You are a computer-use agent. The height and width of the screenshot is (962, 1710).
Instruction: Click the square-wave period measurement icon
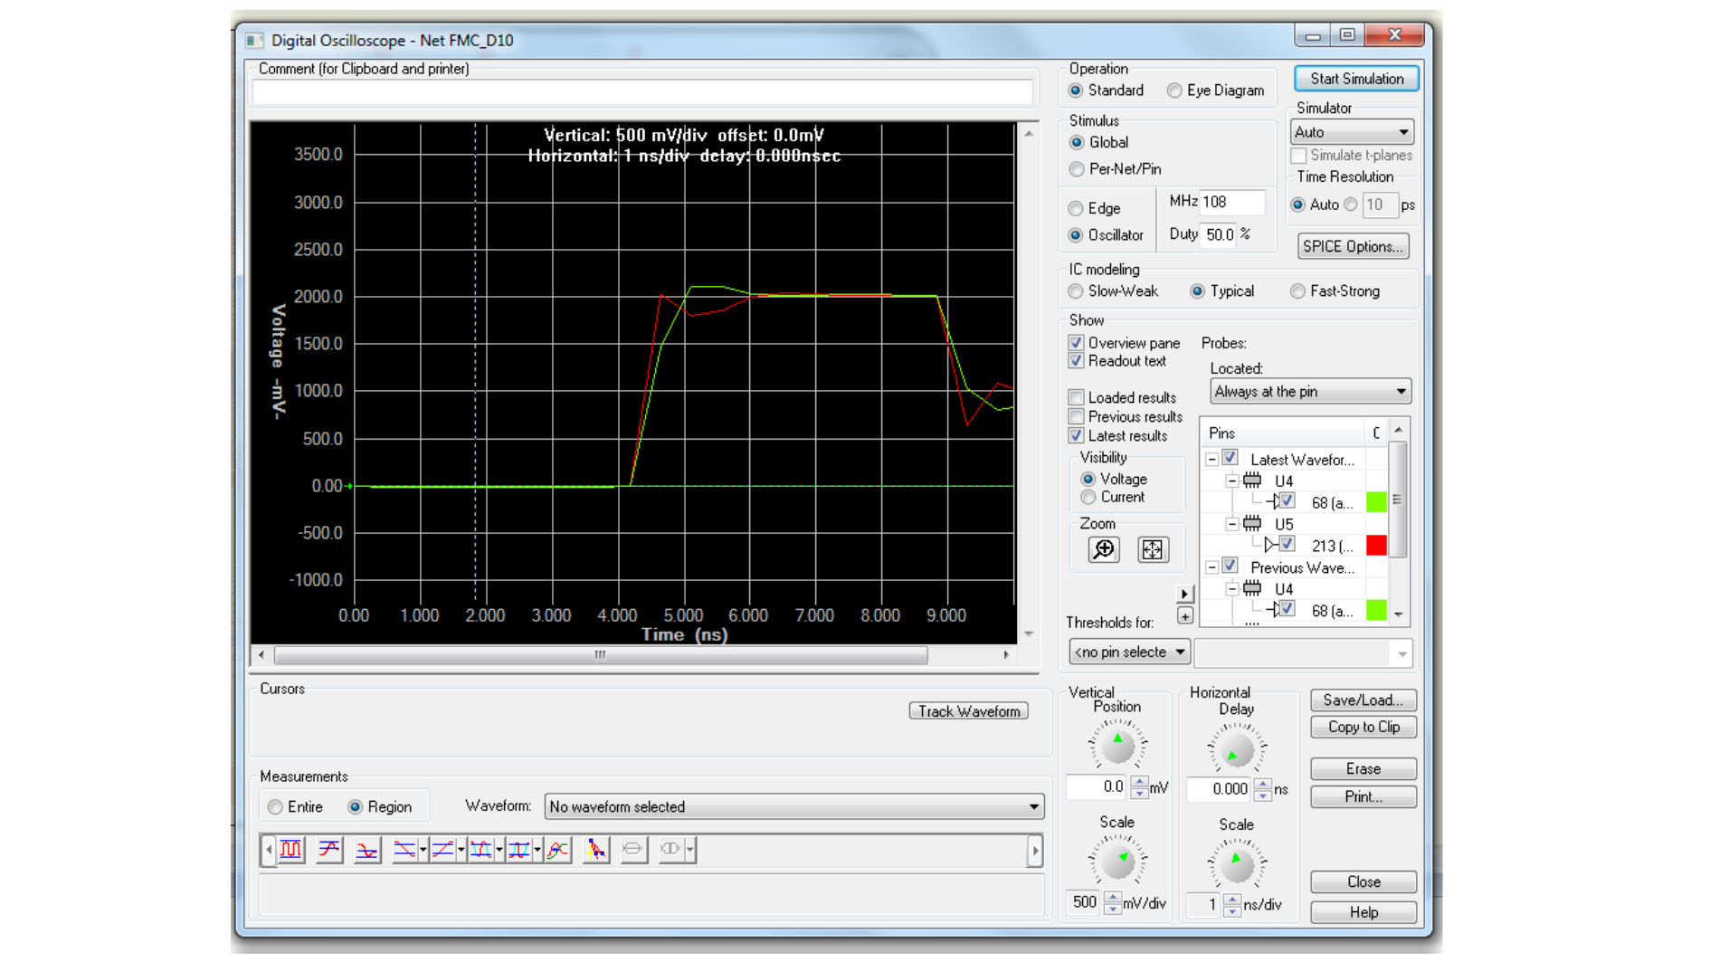[290, 849]
